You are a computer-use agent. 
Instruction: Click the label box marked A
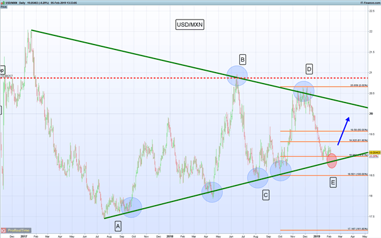click(x=118, y=226)
